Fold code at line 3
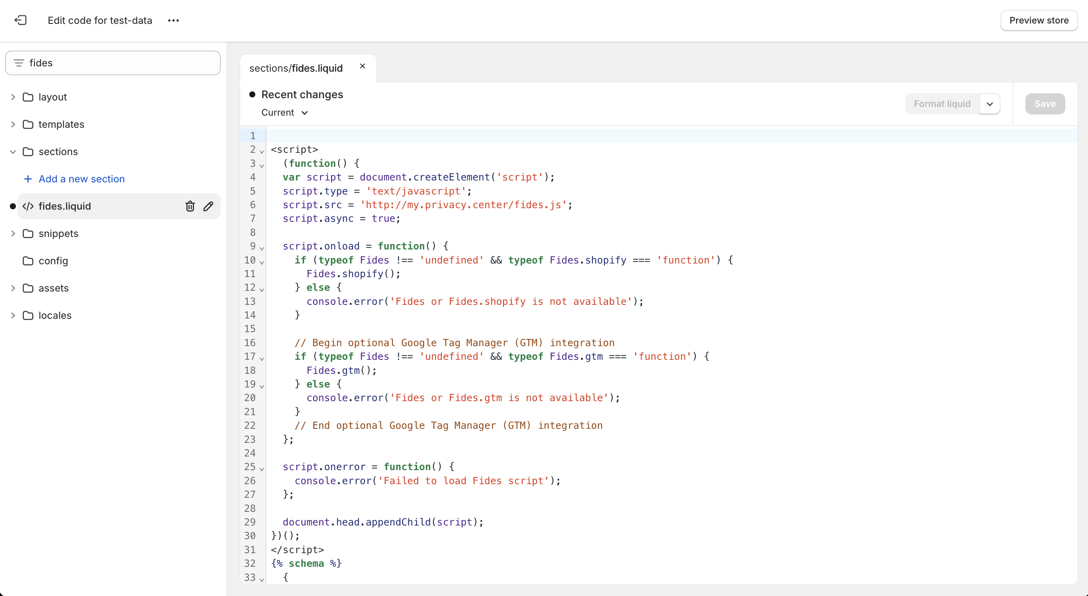Screen dimensions: 1088x596 [x=262, y=165]
